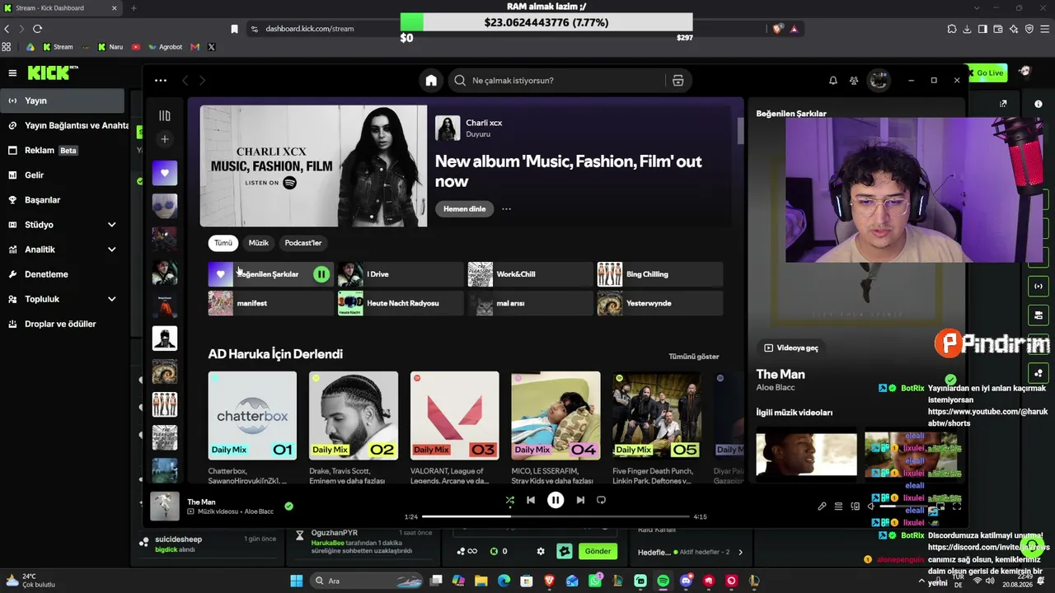Click the Your Library icon in Spotify sidebar
Image resolution: width=1055 pixels, height=593 pixels.
165,116
